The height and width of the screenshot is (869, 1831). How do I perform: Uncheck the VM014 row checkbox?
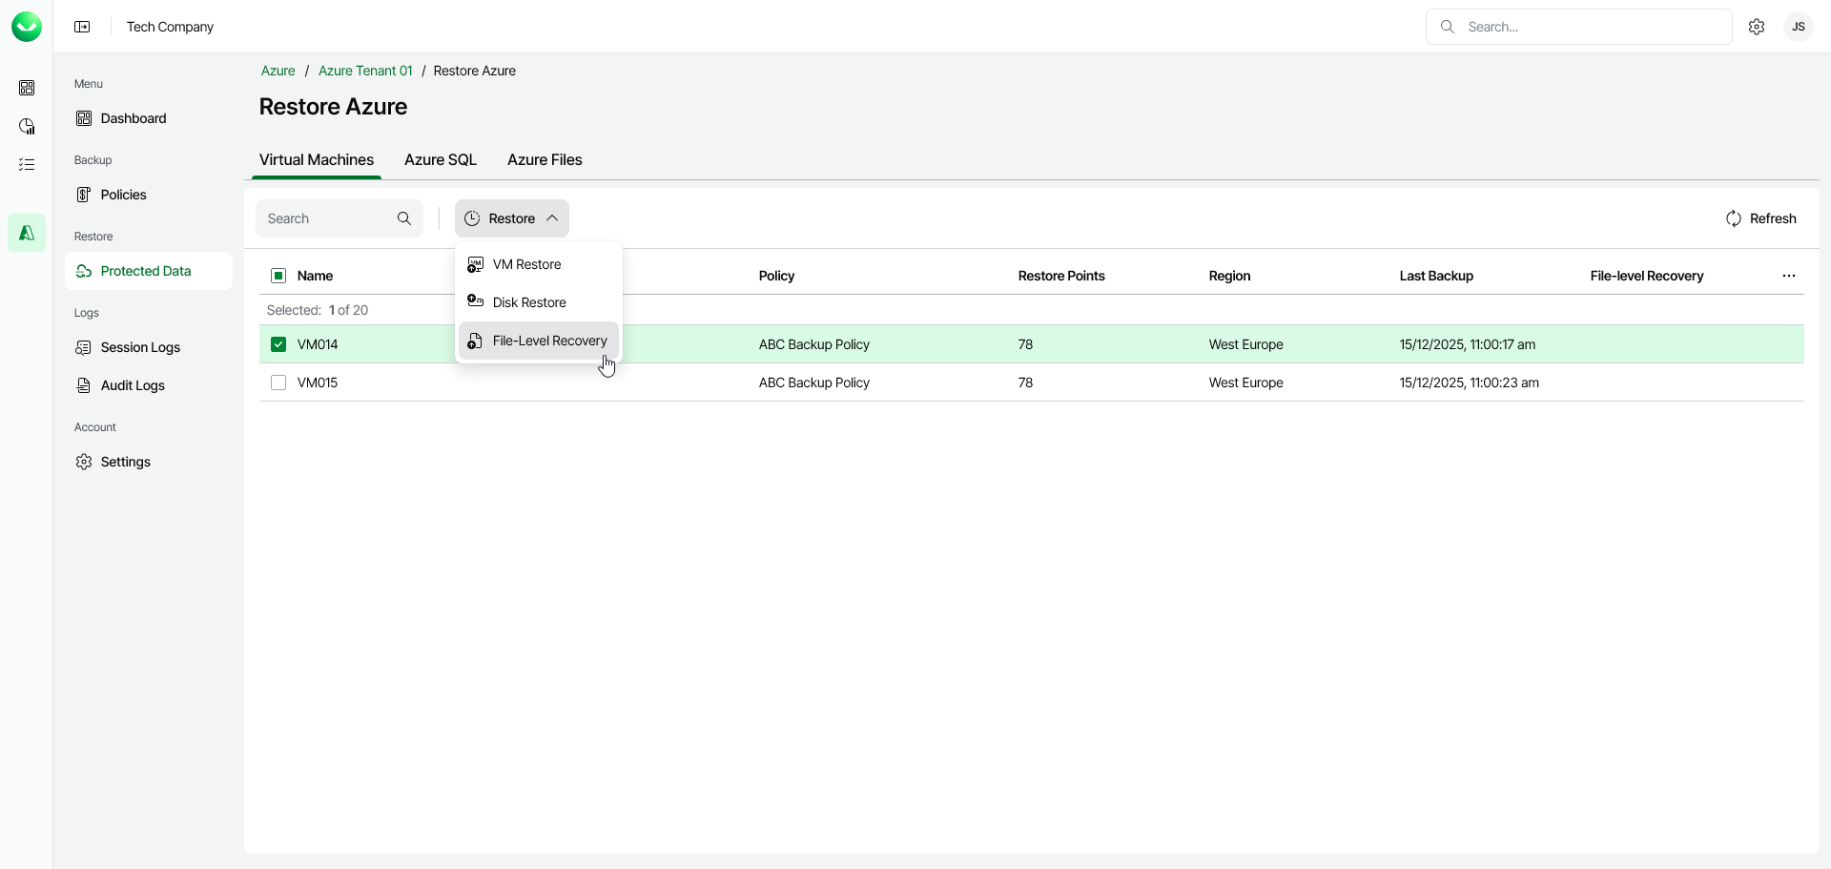point(278,344)
